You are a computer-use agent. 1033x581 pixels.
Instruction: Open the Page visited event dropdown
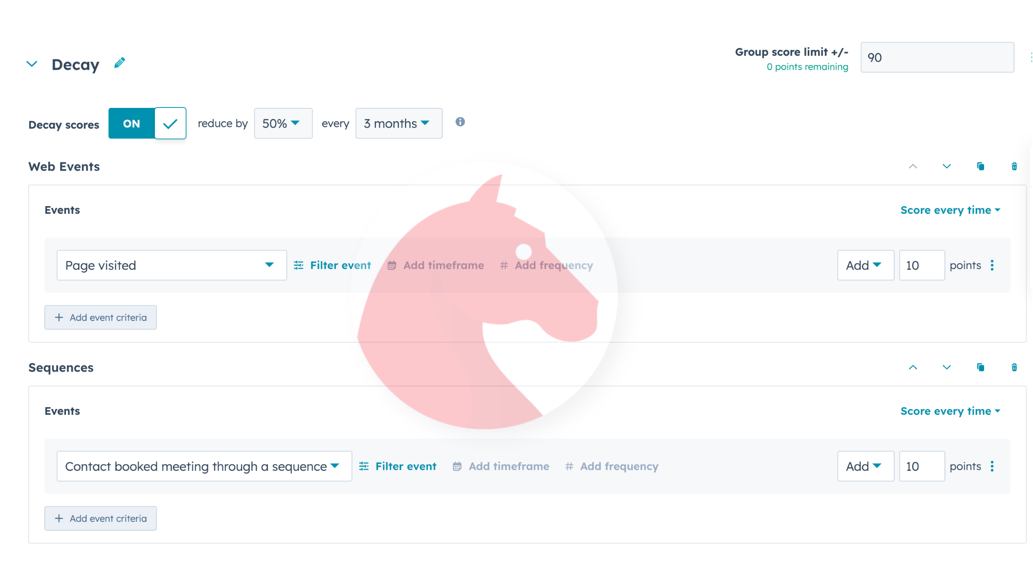[172, 265]
